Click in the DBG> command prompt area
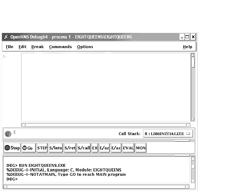Viewport: 237px width, 191px height. tap(93, 179)
